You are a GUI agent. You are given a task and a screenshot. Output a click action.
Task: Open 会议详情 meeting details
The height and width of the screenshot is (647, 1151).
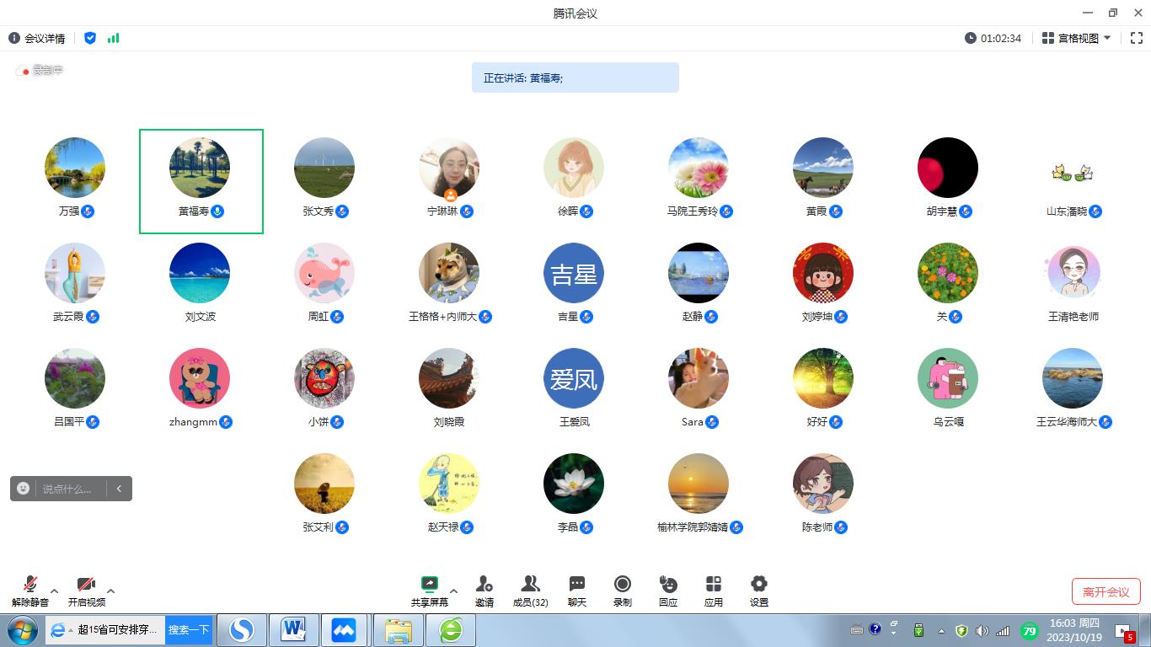click(x=37, y=39)
